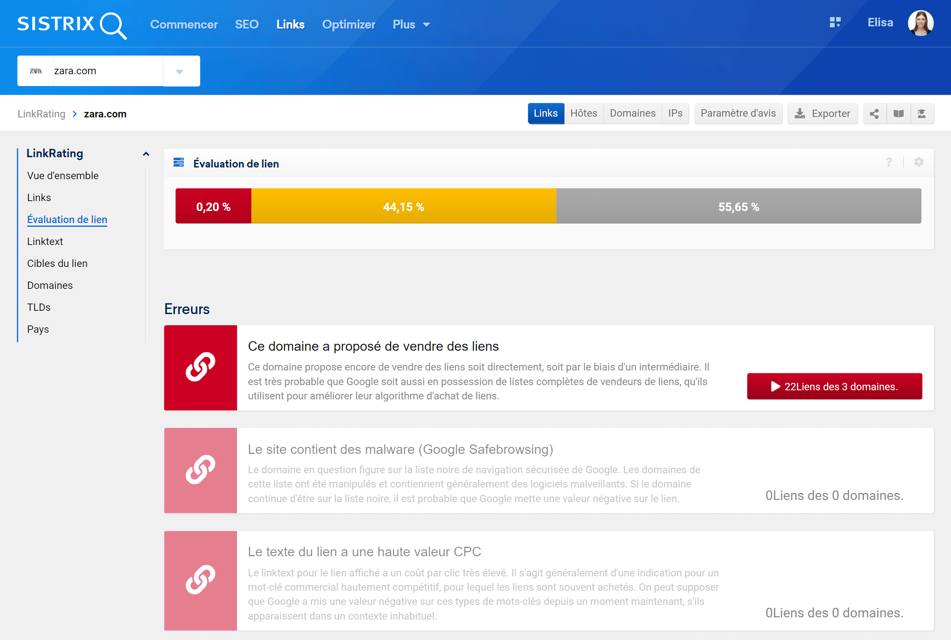951x640 pixels.
Task: Click the share icon button
Action: tap(874, 113)
